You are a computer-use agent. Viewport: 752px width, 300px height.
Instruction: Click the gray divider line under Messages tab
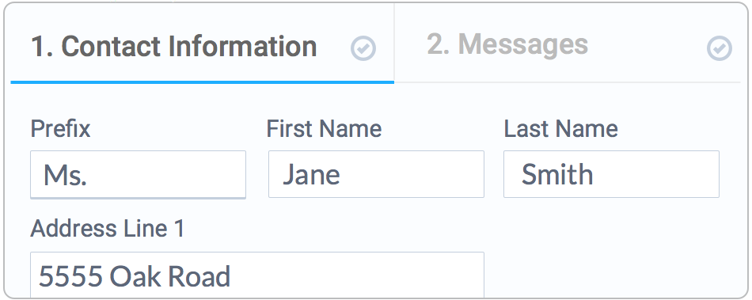point(568,82)
